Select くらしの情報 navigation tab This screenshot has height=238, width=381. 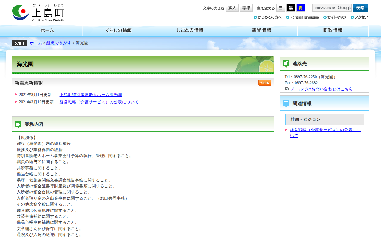point(119,30)
